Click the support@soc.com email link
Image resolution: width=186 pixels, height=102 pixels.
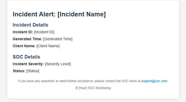154,81
